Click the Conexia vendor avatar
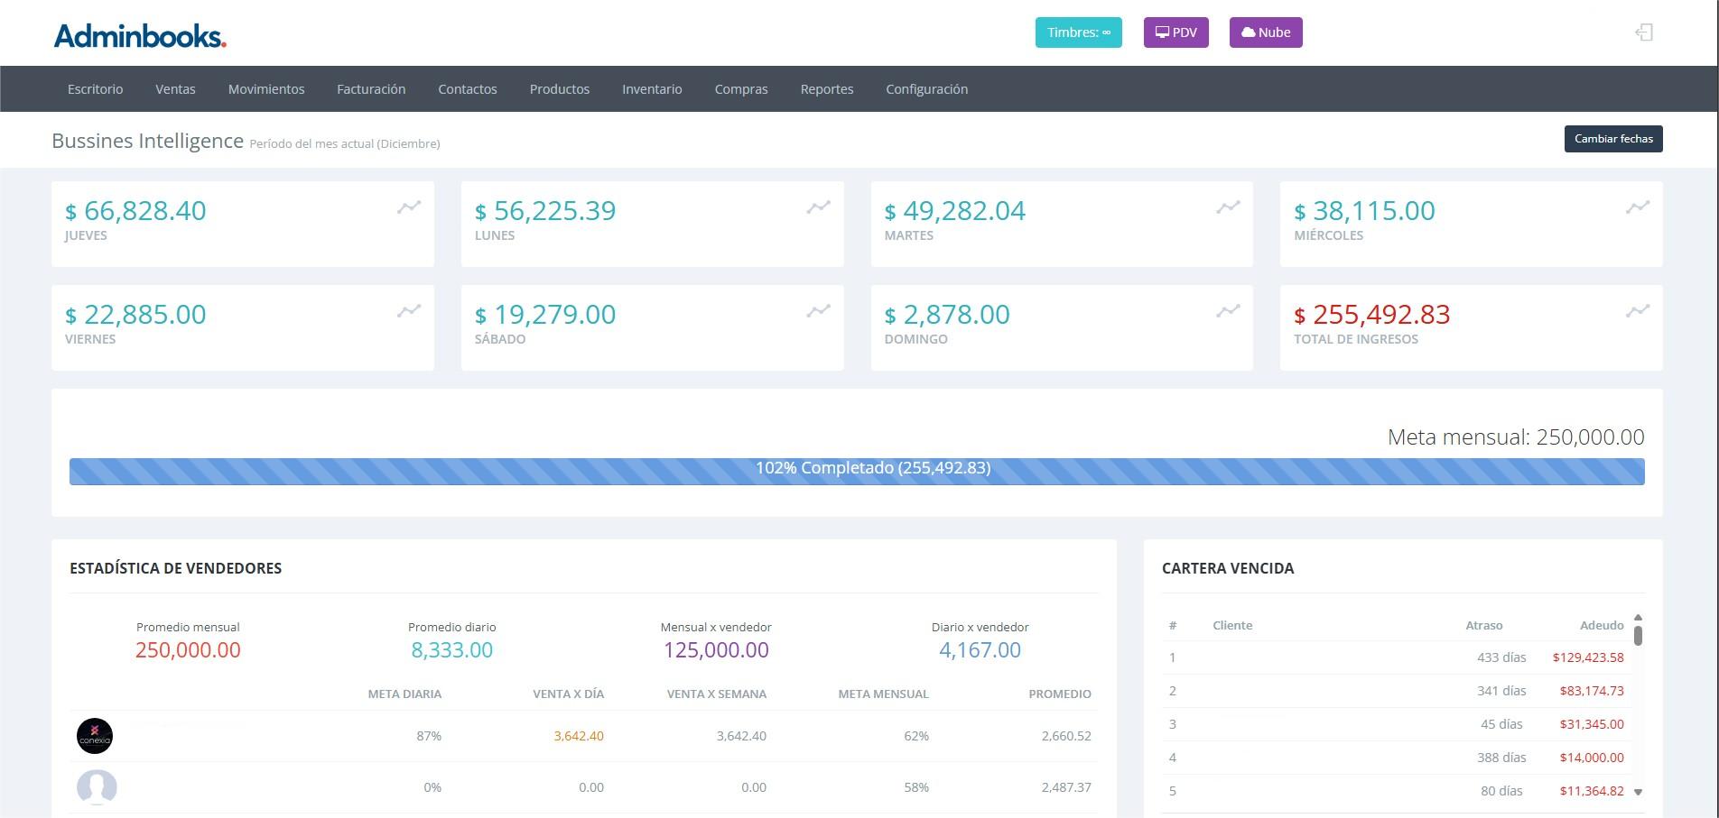Image resolution: width=1719 pixels, height=818 pixels. [x=95, y=736]
